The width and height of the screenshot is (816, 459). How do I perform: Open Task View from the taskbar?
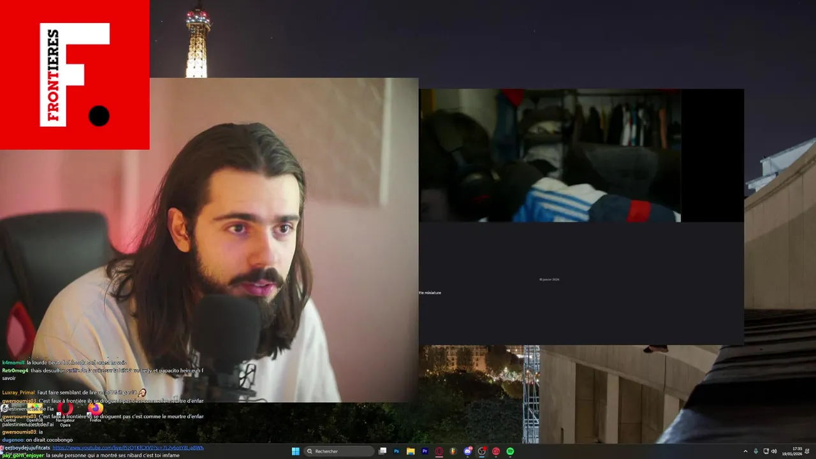tap(382, 451)
